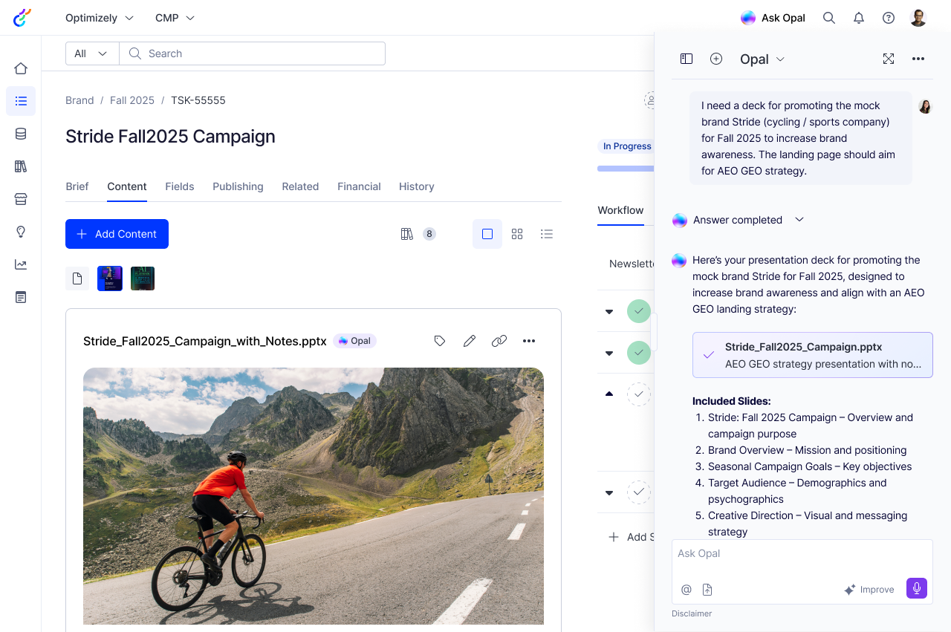Open the CMP product dropdown
Image resolution: width=951 pixels, height=632 pixels.
175,18
